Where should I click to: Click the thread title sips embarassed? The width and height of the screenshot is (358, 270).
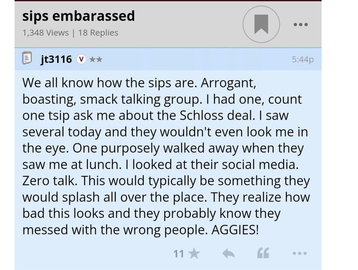point(78,16)
